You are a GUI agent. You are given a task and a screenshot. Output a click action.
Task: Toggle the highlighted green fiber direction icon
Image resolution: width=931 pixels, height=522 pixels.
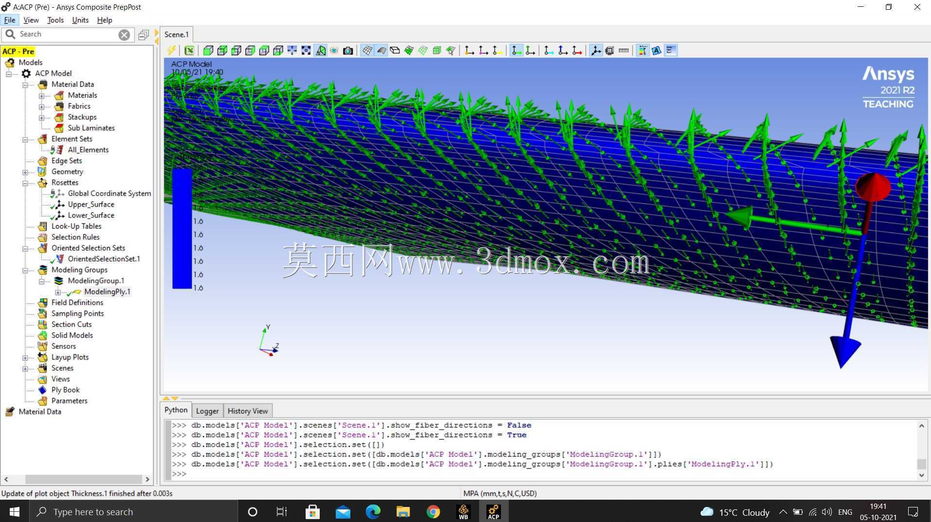[517, 50]
